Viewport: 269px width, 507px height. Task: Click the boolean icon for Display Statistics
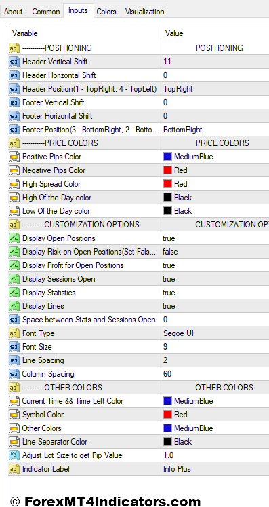pos(14,293)
